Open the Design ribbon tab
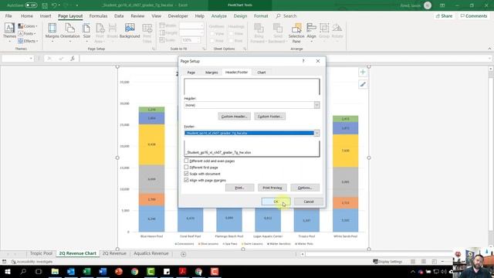 click(240, 15)
